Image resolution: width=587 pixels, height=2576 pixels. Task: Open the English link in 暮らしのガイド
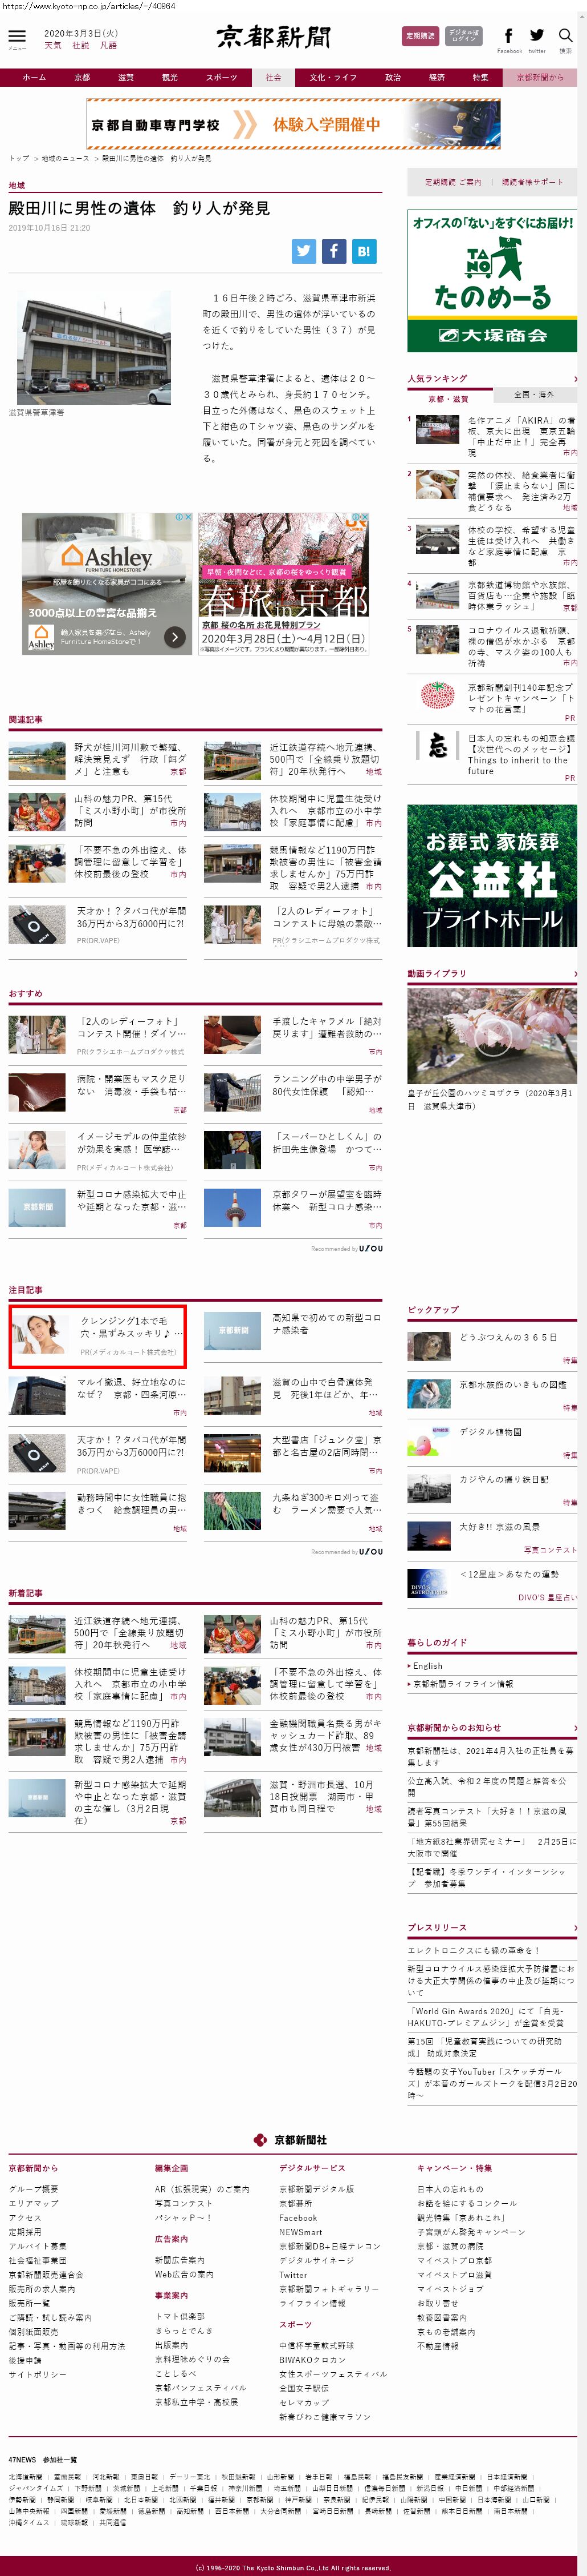[x=427, y=1666]
